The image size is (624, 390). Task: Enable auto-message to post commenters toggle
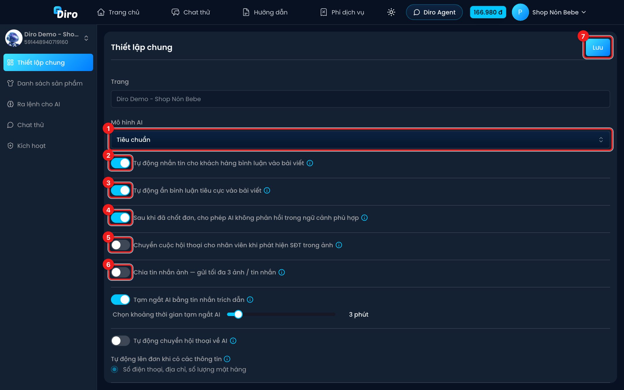(x=120, y=163)
